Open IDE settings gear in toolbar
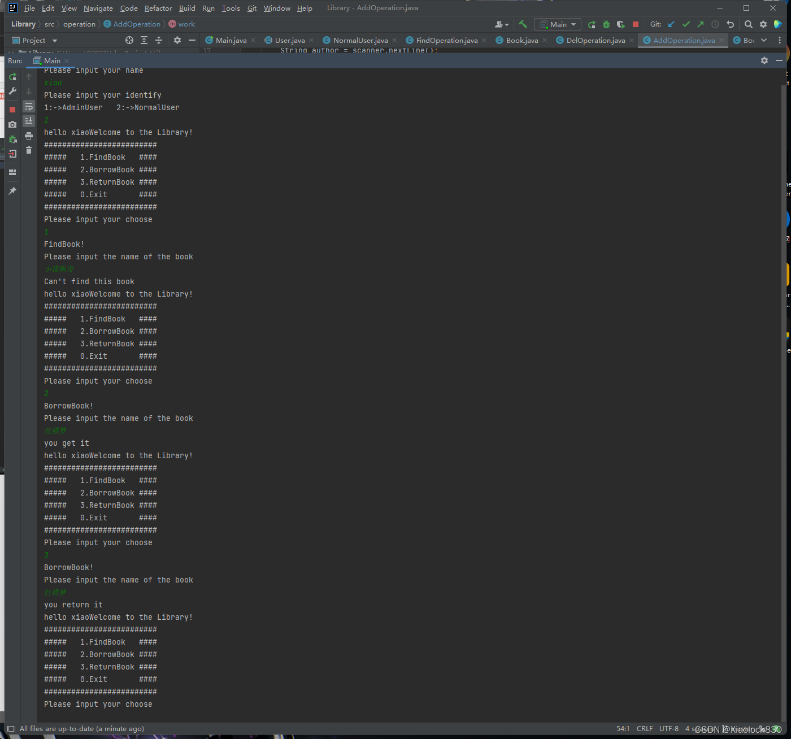 coord(763,24)
